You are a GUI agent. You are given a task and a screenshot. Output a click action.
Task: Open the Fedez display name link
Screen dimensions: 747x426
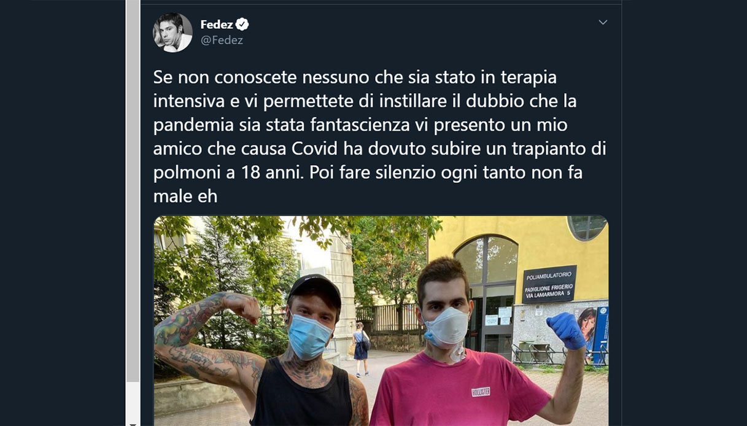click(217, 25)
